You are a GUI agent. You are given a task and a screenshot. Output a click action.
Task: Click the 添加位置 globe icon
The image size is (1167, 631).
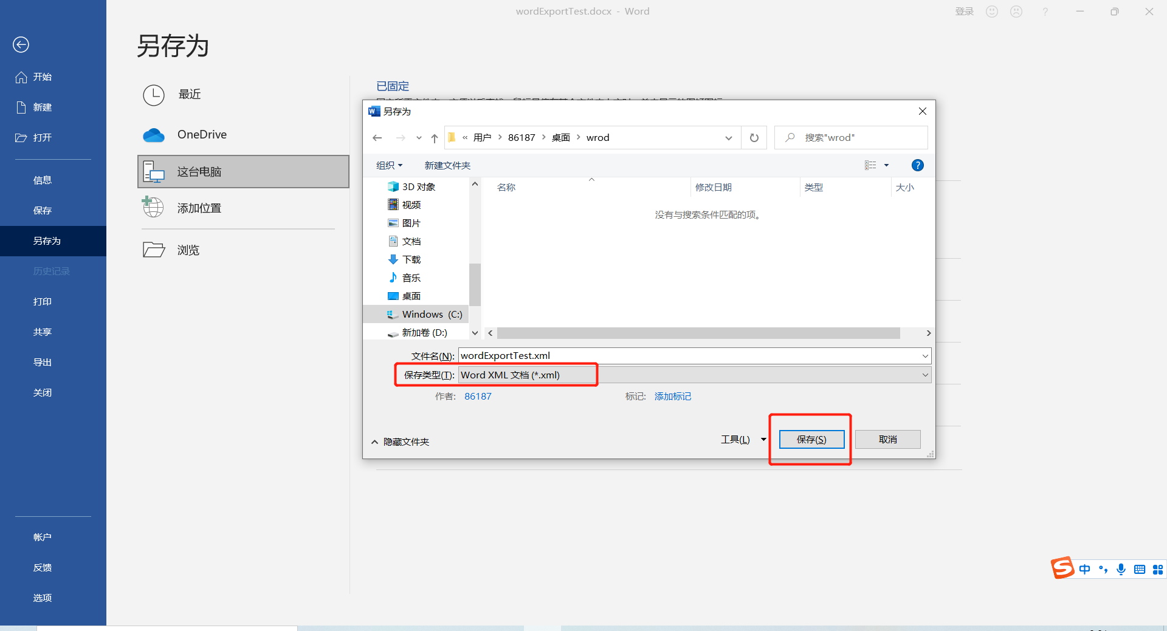[x=153, y=207]
